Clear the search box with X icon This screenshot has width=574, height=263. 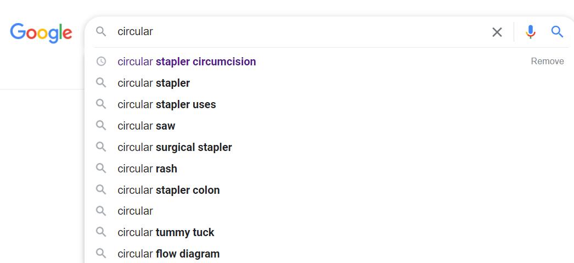click(497, 32)
